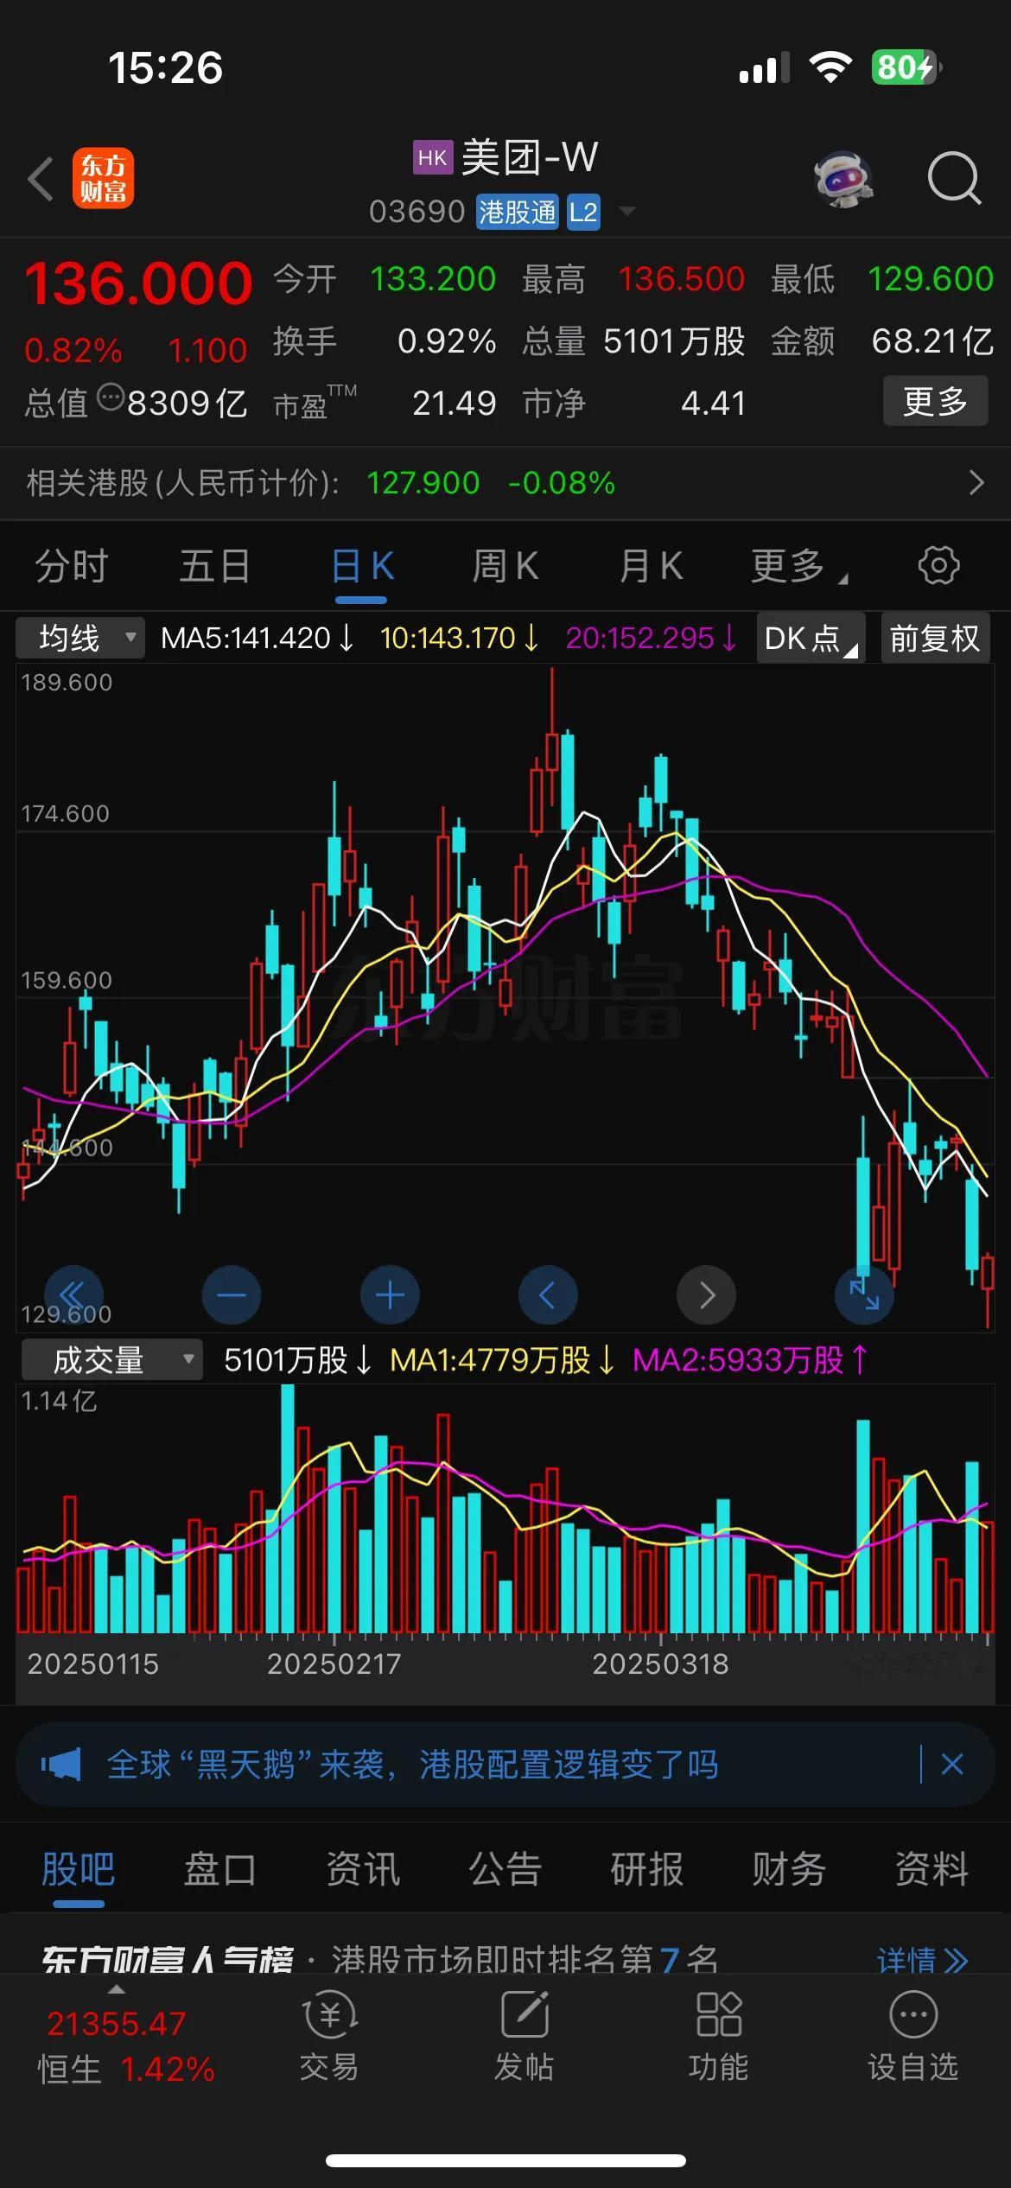Expand chart to fullscreen icon
The width and height of the screenshot is (1011, 2188).
click(x=864, y=1294)
